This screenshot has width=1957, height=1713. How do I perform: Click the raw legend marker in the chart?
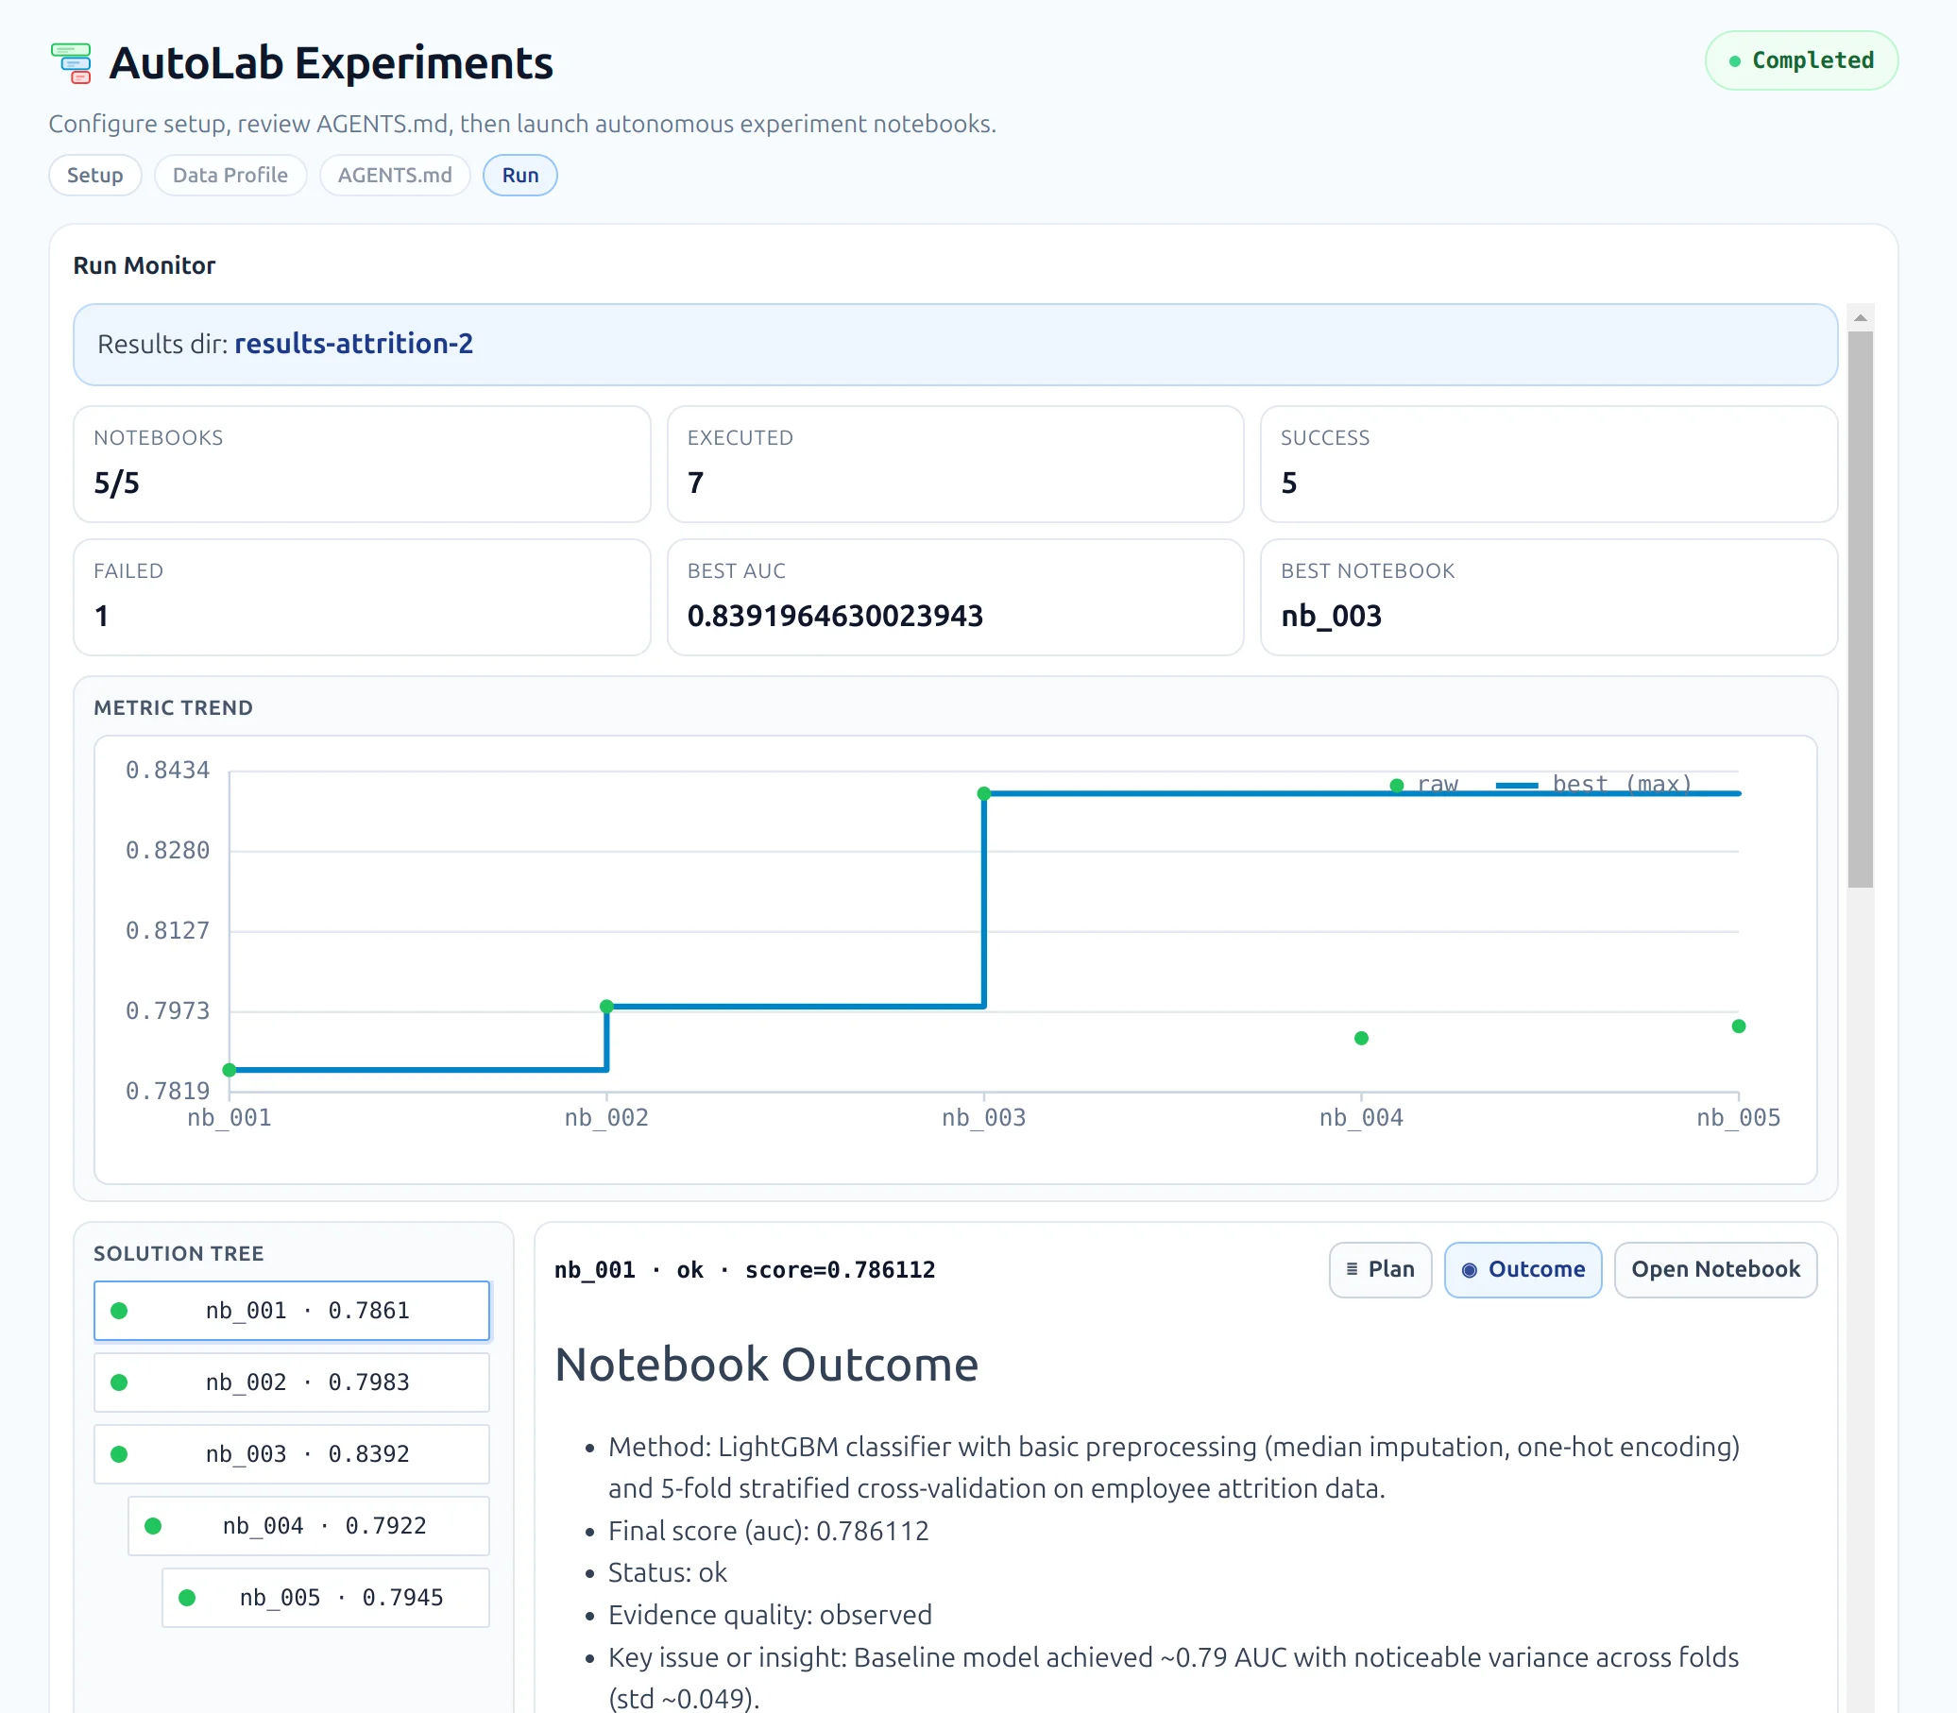tap(1397, 785)
